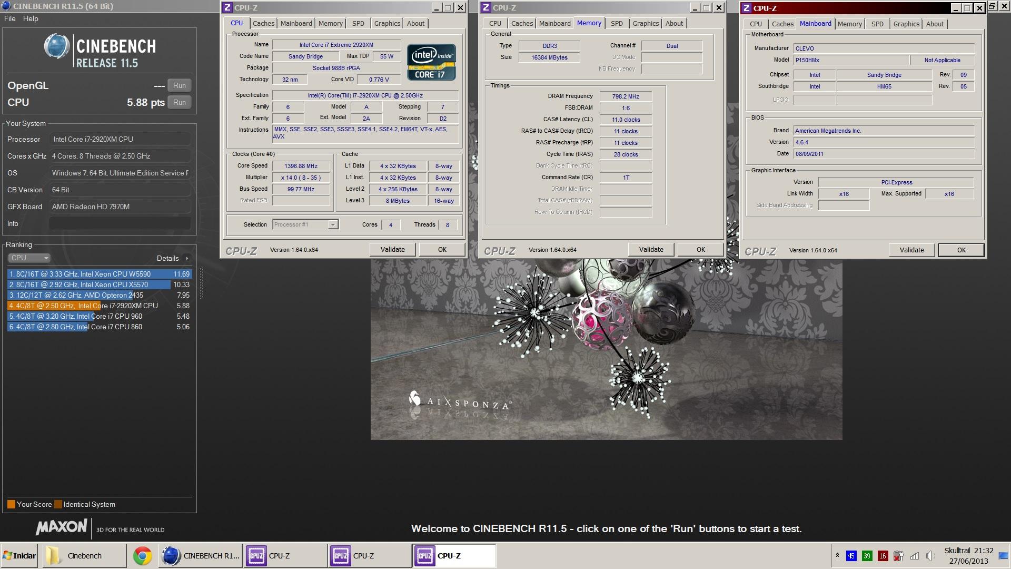Click the Skulltrail clock and date in the tray
The image size is (1011, 569).
tap(969, 556)
